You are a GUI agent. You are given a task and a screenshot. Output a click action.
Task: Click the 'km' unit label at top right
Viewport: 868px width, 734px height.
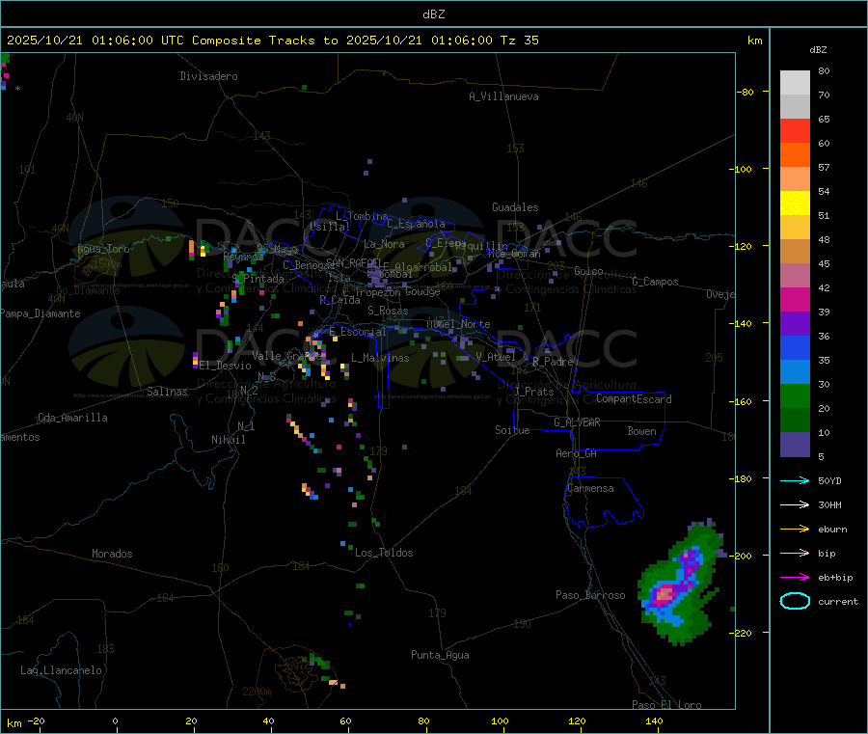(x=754, y=41)
